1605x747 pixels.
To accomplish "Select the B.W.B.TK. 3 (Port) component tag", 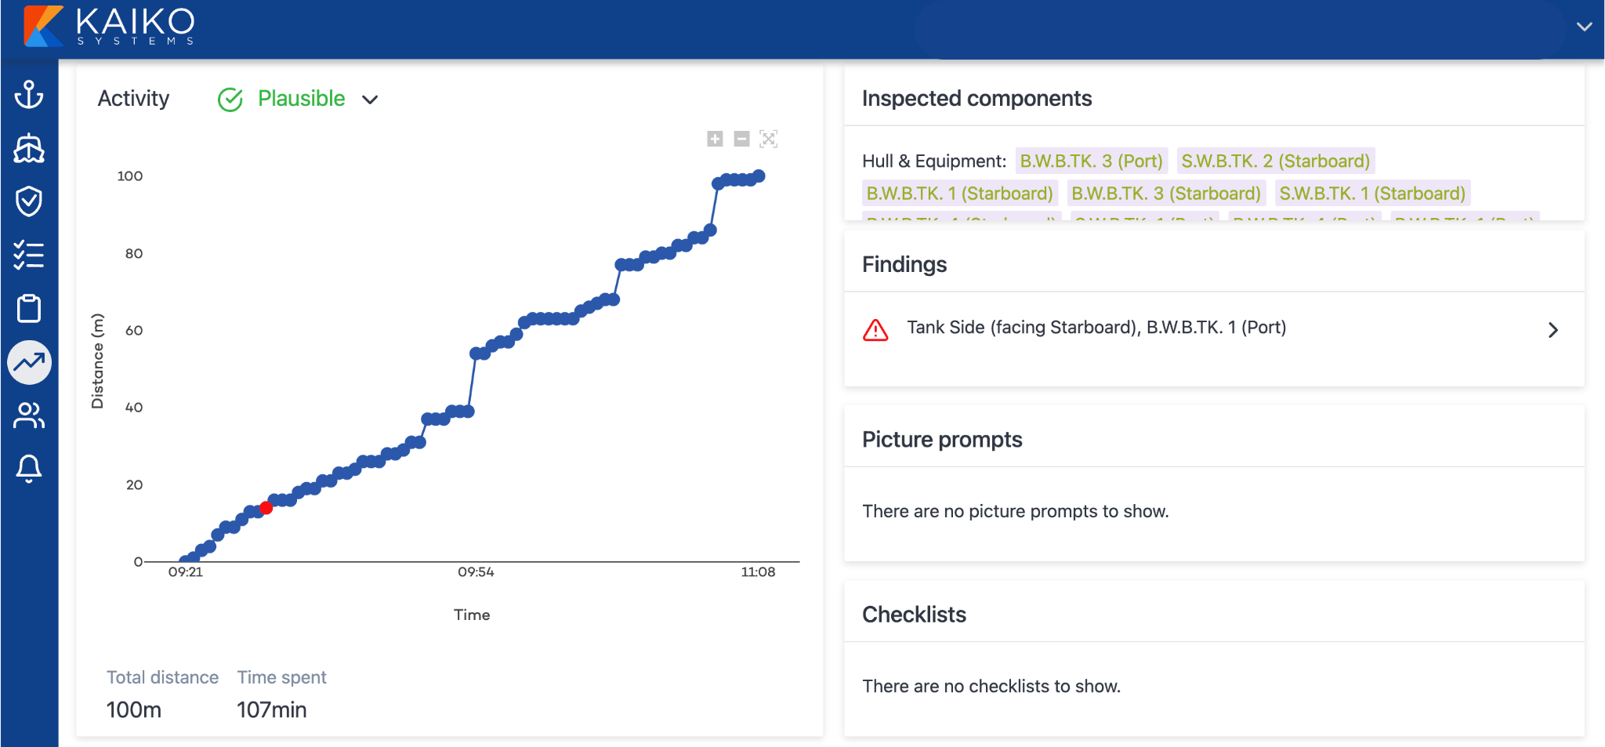I will pos(1092,161).
